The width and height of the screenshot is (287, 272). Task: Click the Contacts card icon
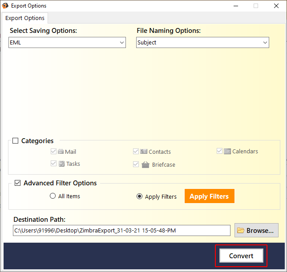coord(144,152)
